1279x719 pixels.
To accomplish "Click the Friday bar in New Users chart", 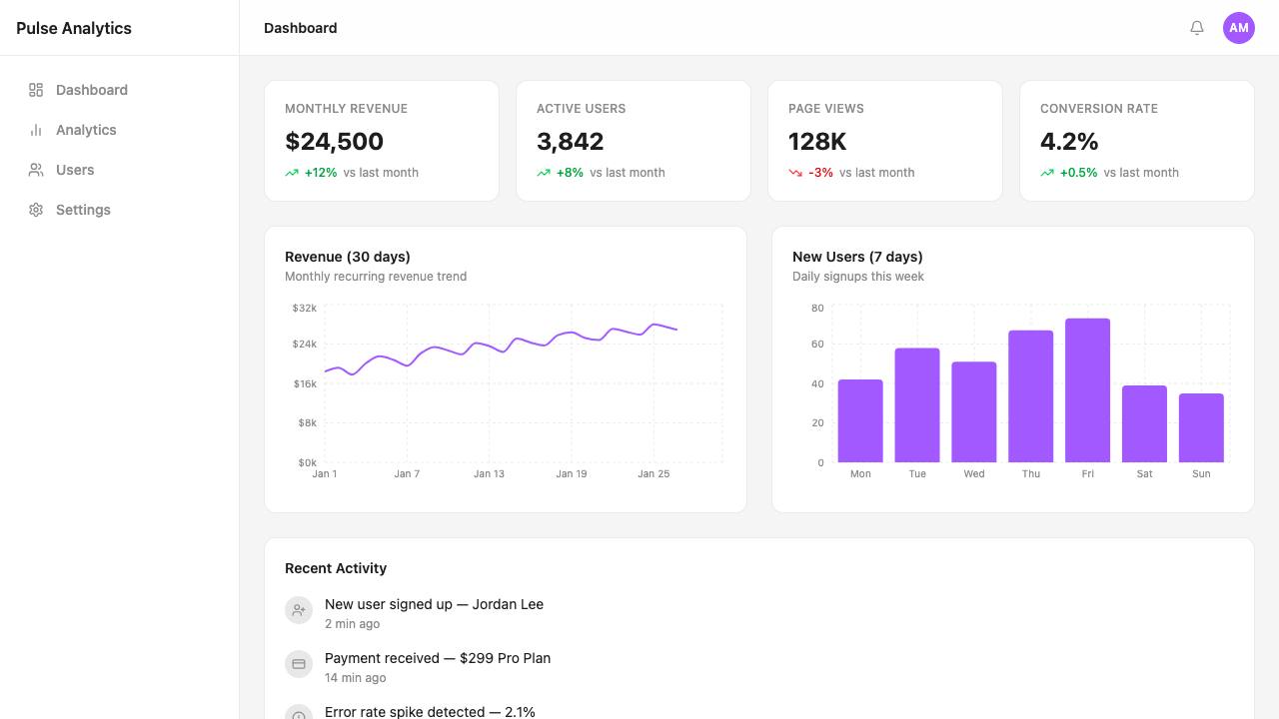I will click(x=1087, y=390).
